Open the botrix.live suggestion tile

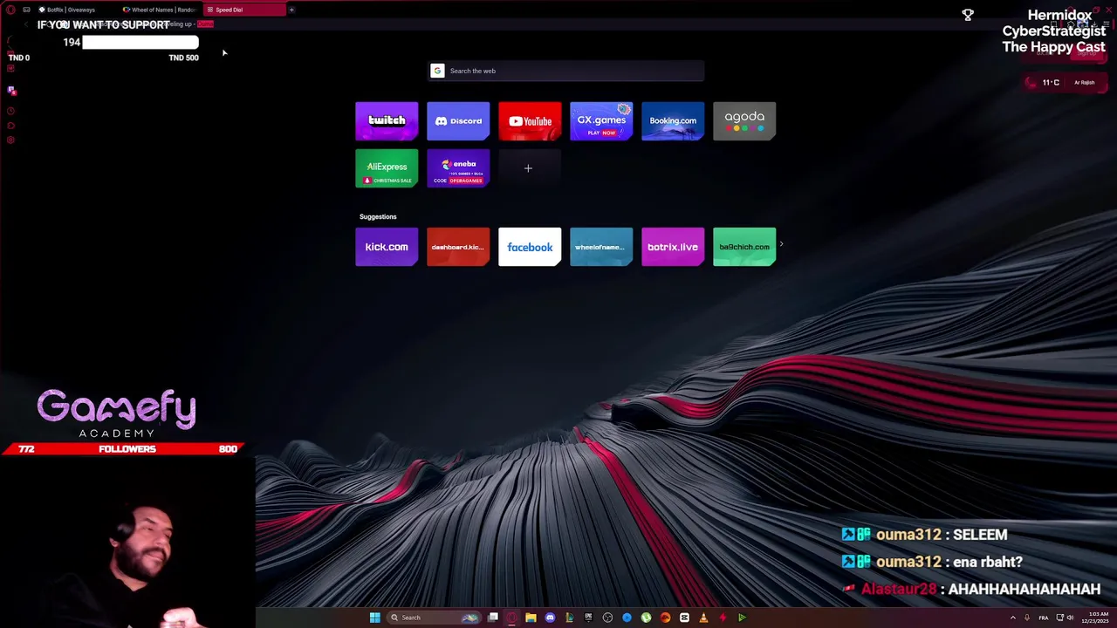pyautogui.click(x=673, y=247)
